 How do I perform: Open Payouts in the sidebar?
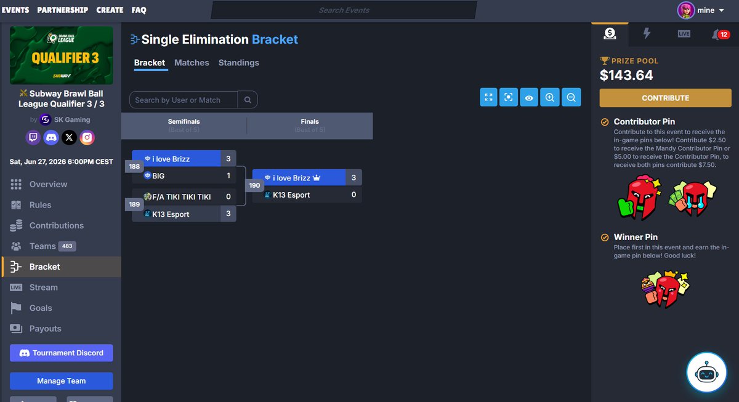point(62,329)
